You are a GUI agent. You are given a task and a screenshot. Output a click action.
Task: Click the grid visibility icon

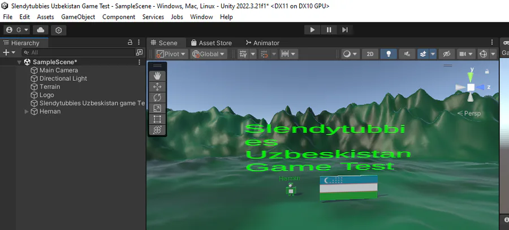[243, 54]
